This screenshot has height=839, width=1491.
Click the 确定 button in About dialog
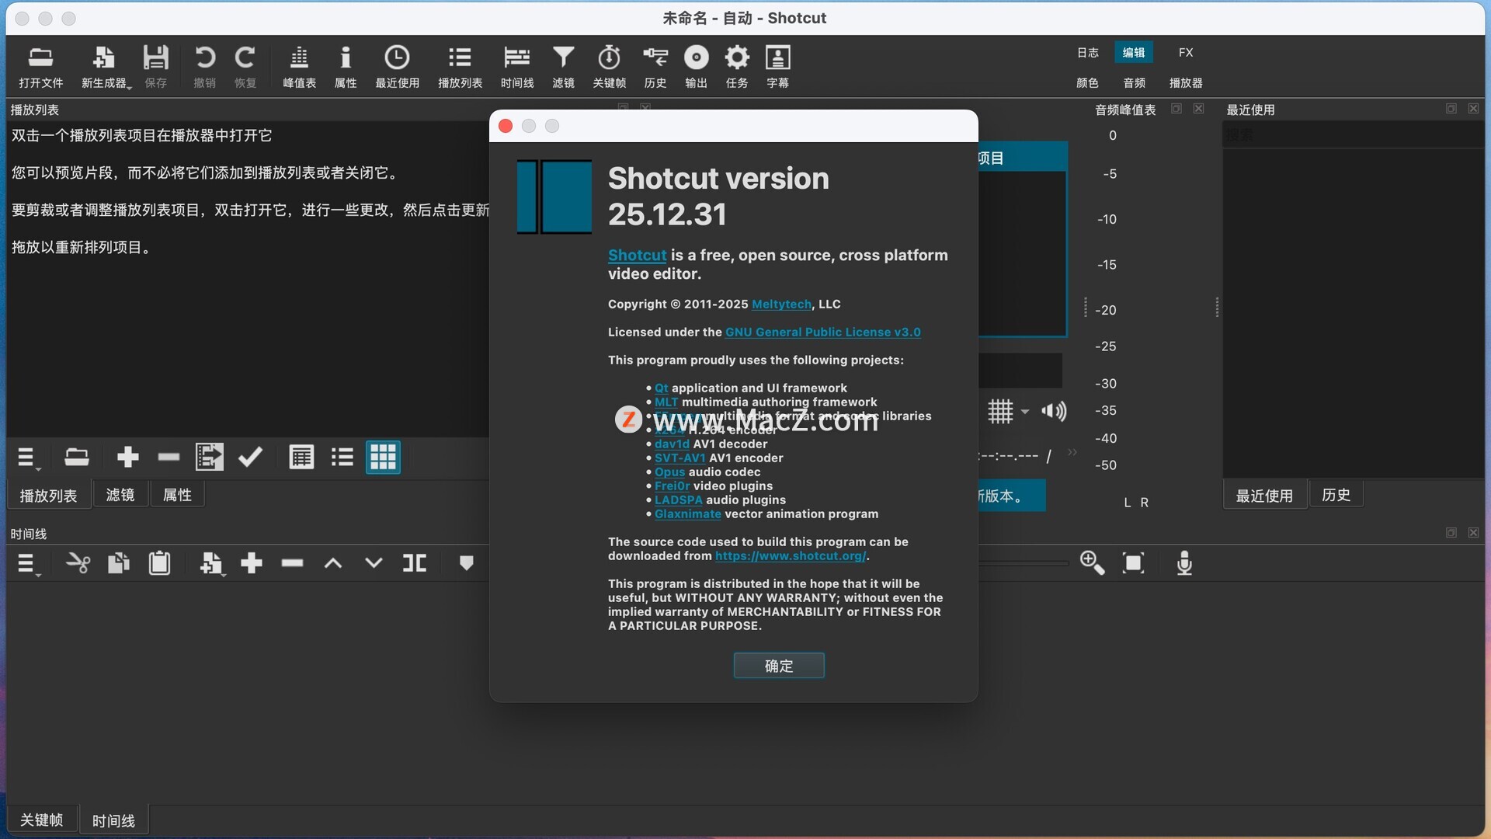pos(779,666)
